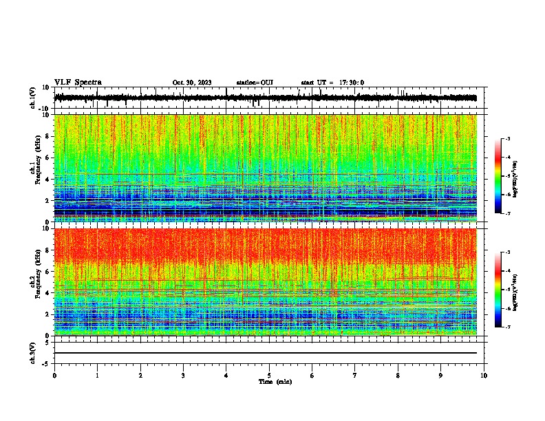Select the ch.2 spectrogram color bar

pyautogui.click(x=498, y=290)
